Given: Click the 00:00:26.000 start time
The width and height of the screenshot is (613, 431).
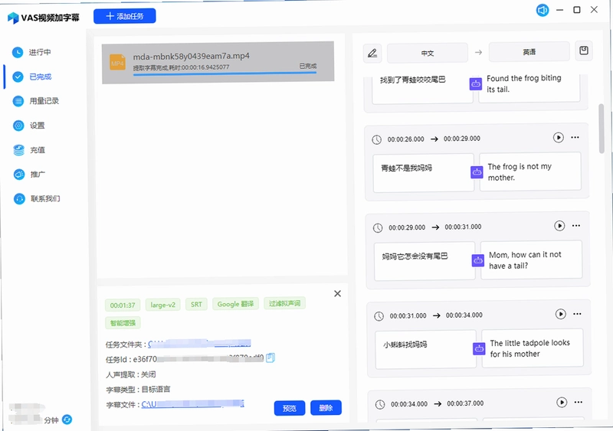Looking at the screenshot, I should click(406, 139).
